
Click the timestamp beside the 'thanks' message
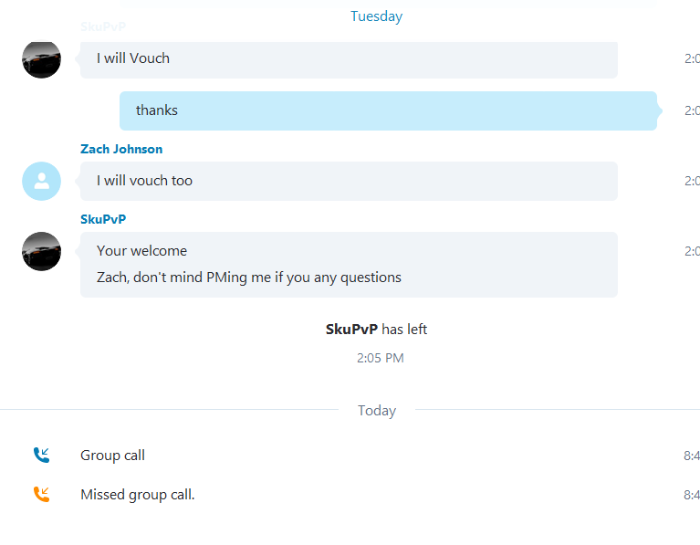(x=692, y=110)
